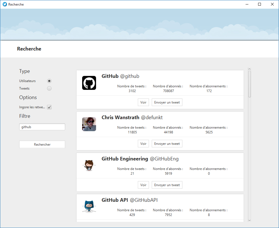Image resolution: width=279 pixels, height=228 pixels.
Task: Close the Recherche window
Action: pyautogui.click(x=272, y=4)
